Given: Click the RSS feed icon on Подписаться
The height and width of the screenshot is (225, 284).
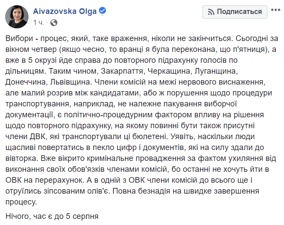Looking at the screenshot, I should 211,12.
